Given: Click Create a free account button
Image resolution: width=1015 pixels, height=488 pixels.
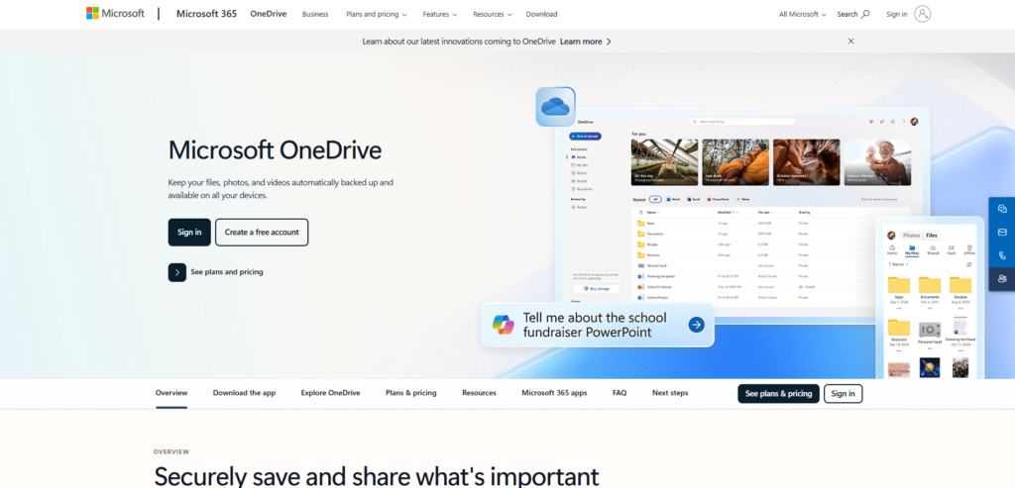Looking at the screenshot, I should 262,232.
